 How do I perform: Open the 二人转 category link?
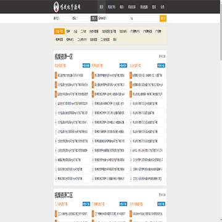[83, 31]
